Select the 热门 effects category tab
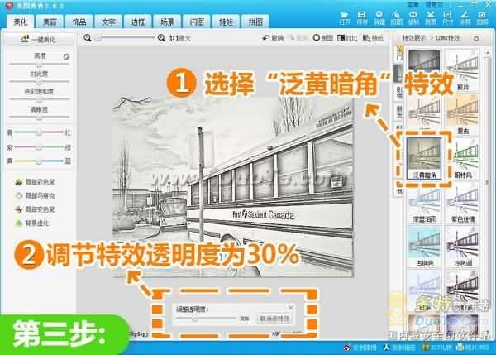This screenshot has height=355, width=496. tap(400, 53)
